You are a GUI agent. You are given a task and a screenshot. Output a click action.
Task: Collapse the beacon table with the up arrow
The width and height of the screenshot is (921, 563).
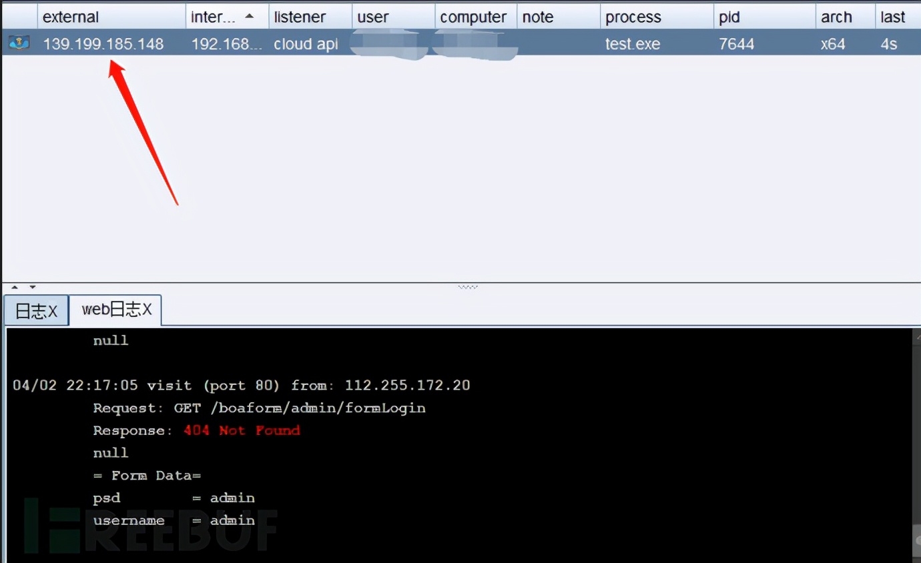(15, 288)
